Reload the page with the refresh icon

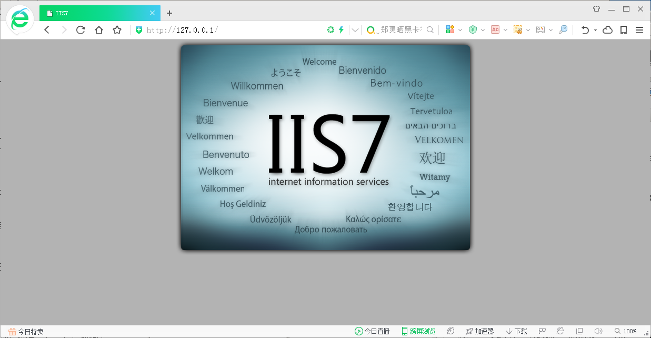pyautogui.click(x=81, y=30)
